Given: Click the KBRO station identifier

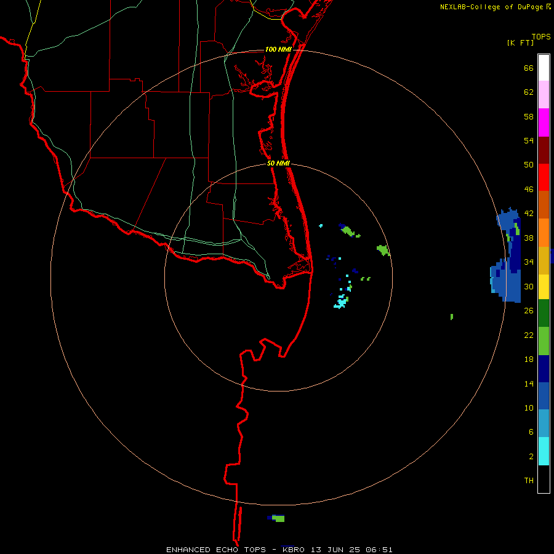Looking at the screenshot, I should tap(293, 550).
